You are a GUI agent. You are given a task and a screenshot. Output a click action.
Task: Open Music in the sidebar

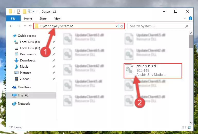pyautogui.click(x=21, y=67)
